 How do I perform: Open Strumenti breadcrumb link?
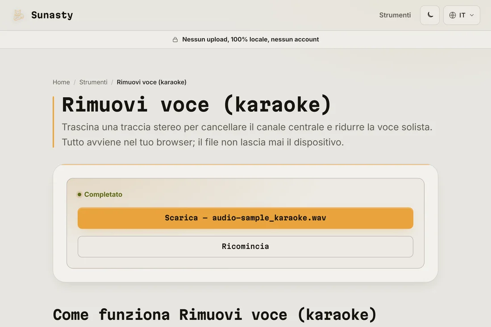[93, 82]
